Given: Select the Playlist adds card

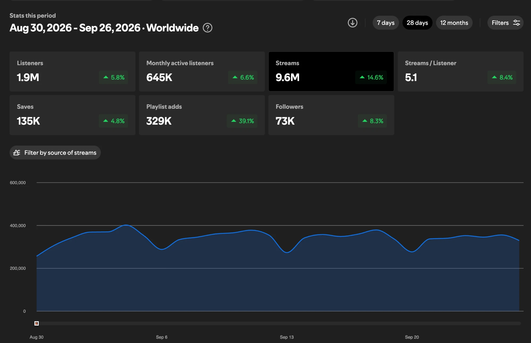Looking at the screenshot, I should point(202,115).
